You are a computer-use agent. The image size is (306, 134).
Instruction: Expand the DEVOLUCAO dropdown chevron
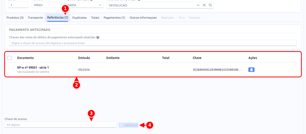click(x=198, y=5)
